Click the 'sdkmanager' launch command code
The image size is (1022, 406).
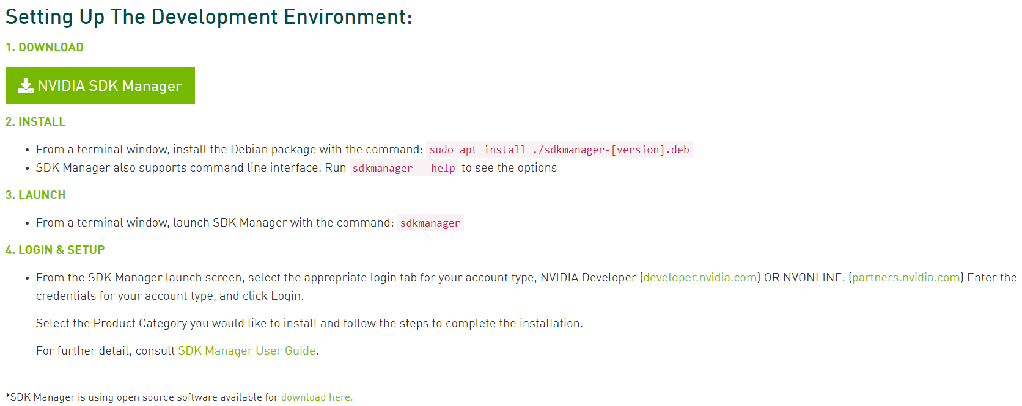point(430,223)
